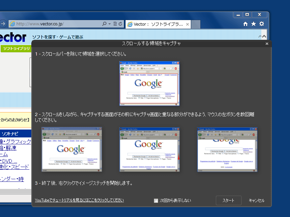Image resolution: width=290 pixels, height=217 pixels.
Task: Click the address bar URL field
Action: click(x=56, y=24)
